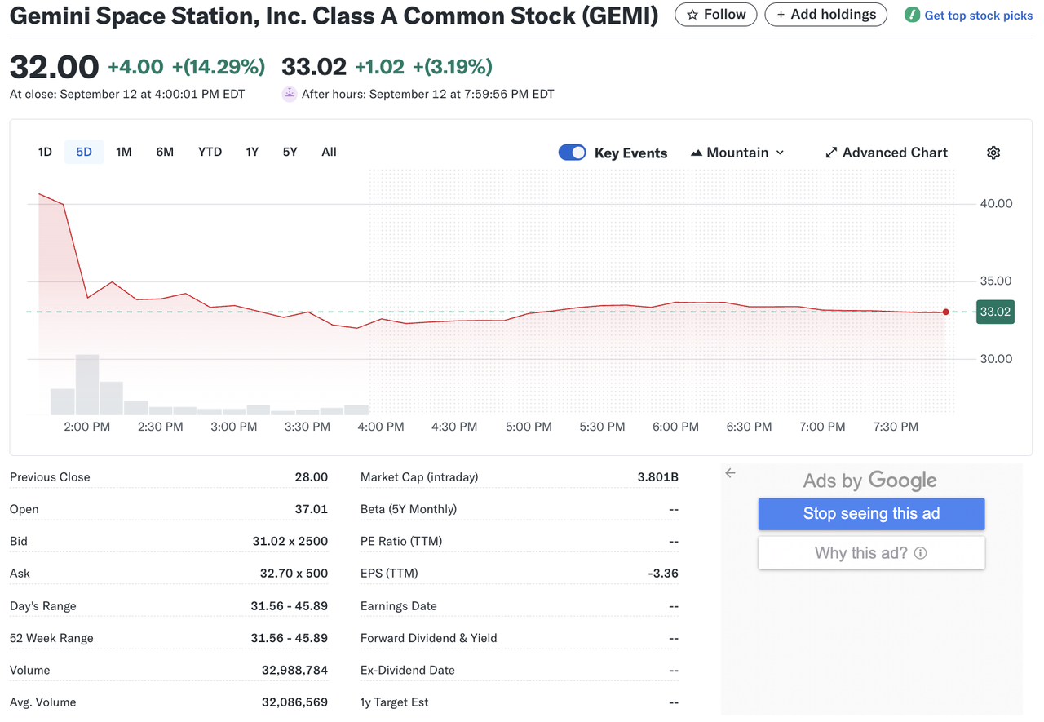The width and height of the screenshot is (1044, 722).
Task: Click the green top stock picks icon
Action: point(912,15)
